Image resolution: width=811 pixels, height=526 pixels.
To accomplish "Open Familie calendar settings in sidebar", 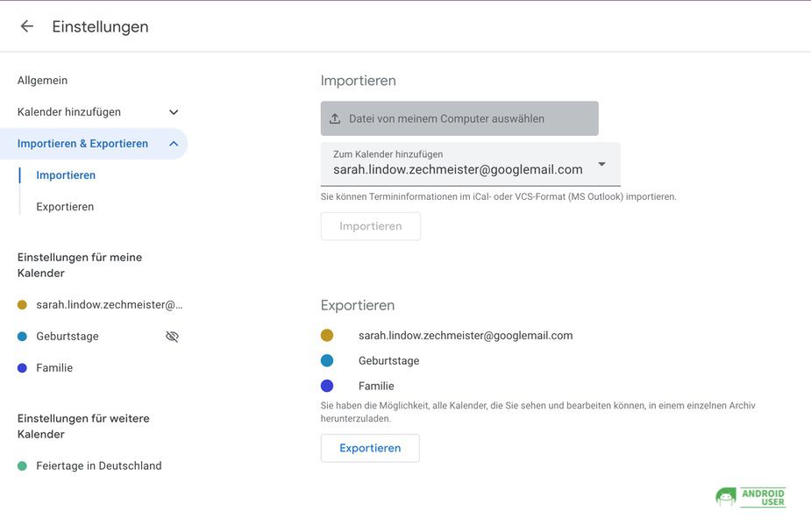I will click(x=54, y=367).
